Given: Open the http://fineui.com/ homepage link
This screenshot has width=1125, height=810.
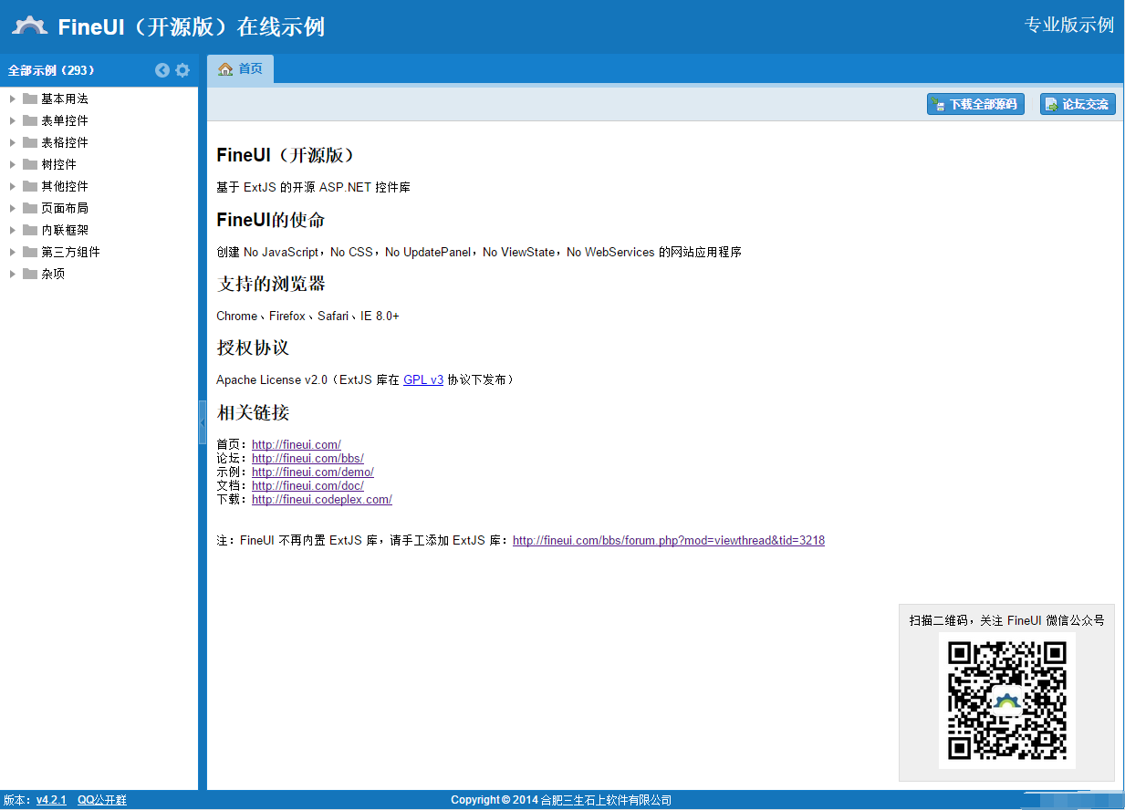Looking at the screenshot, I should pyautogui.click(x=297, y=445).
